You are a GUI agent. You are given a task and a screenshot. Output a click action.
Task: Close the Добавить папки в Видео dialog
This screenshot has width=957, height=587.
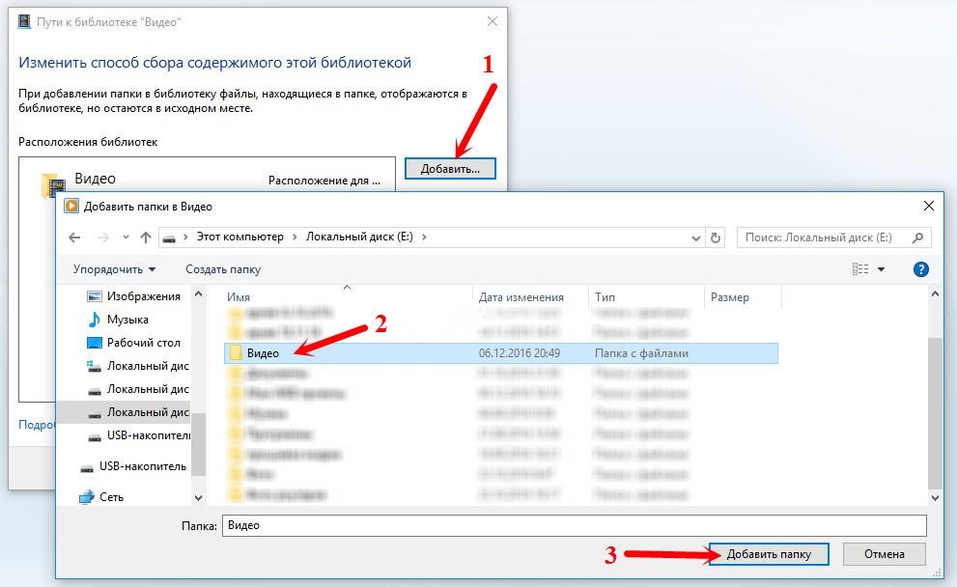tap(928, 207)
